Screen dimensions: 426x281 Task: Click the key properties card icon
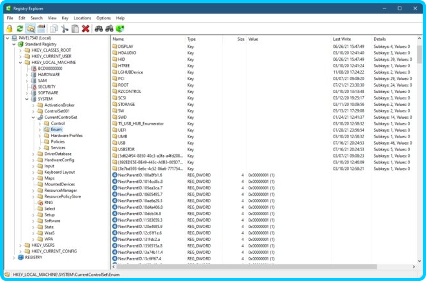point(41,28)
